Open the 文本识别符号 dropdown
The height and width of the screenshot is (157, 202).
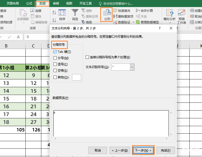coord(132,67)
